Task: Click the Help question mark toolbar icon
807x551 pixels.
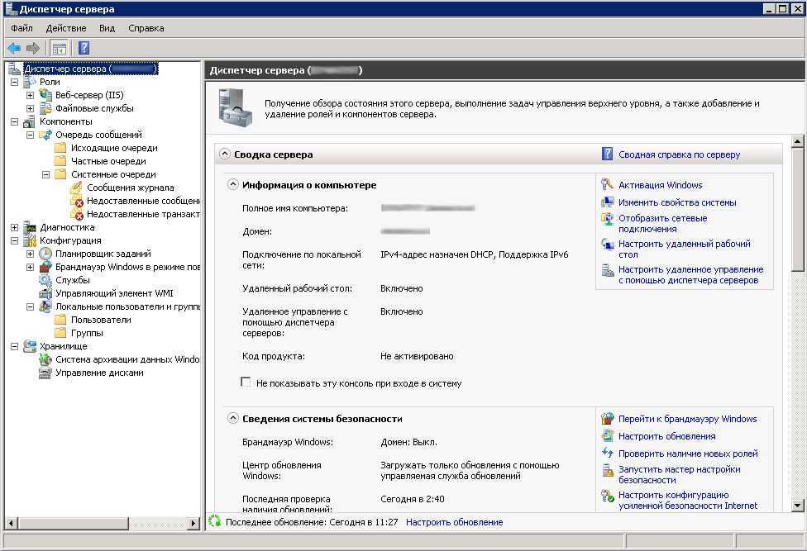Action: (84, 48)
